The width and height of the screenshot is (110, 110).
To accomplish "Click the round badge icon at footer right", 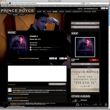I will pyautogui.click(x=106, y=105).
